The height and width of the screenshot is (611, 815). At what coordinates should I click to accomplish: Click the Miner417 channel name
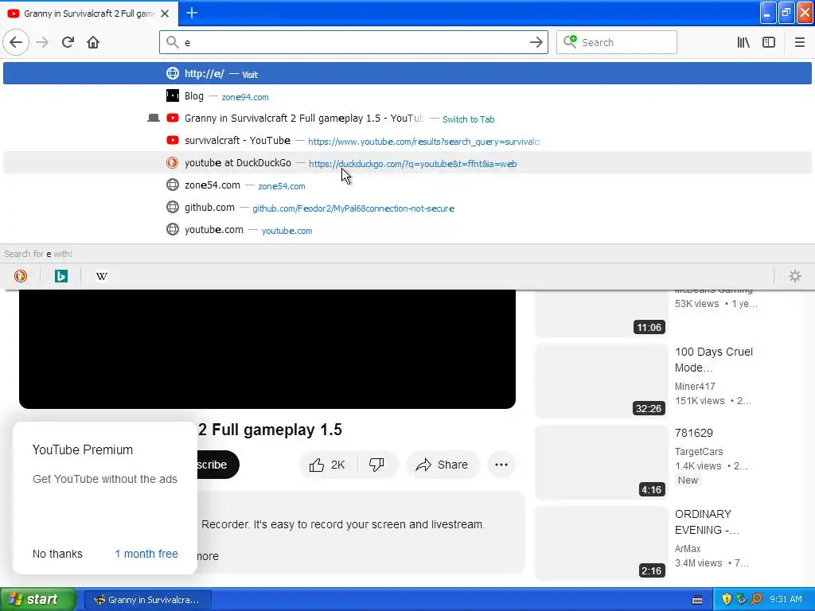tap(695, 387)
